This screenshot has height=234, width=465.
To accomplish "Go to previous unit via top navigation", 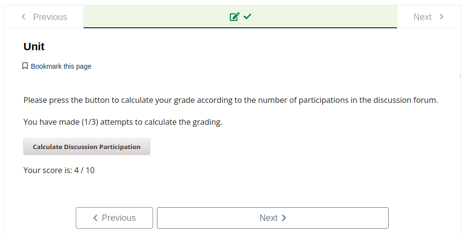I will tap(44, 17).
